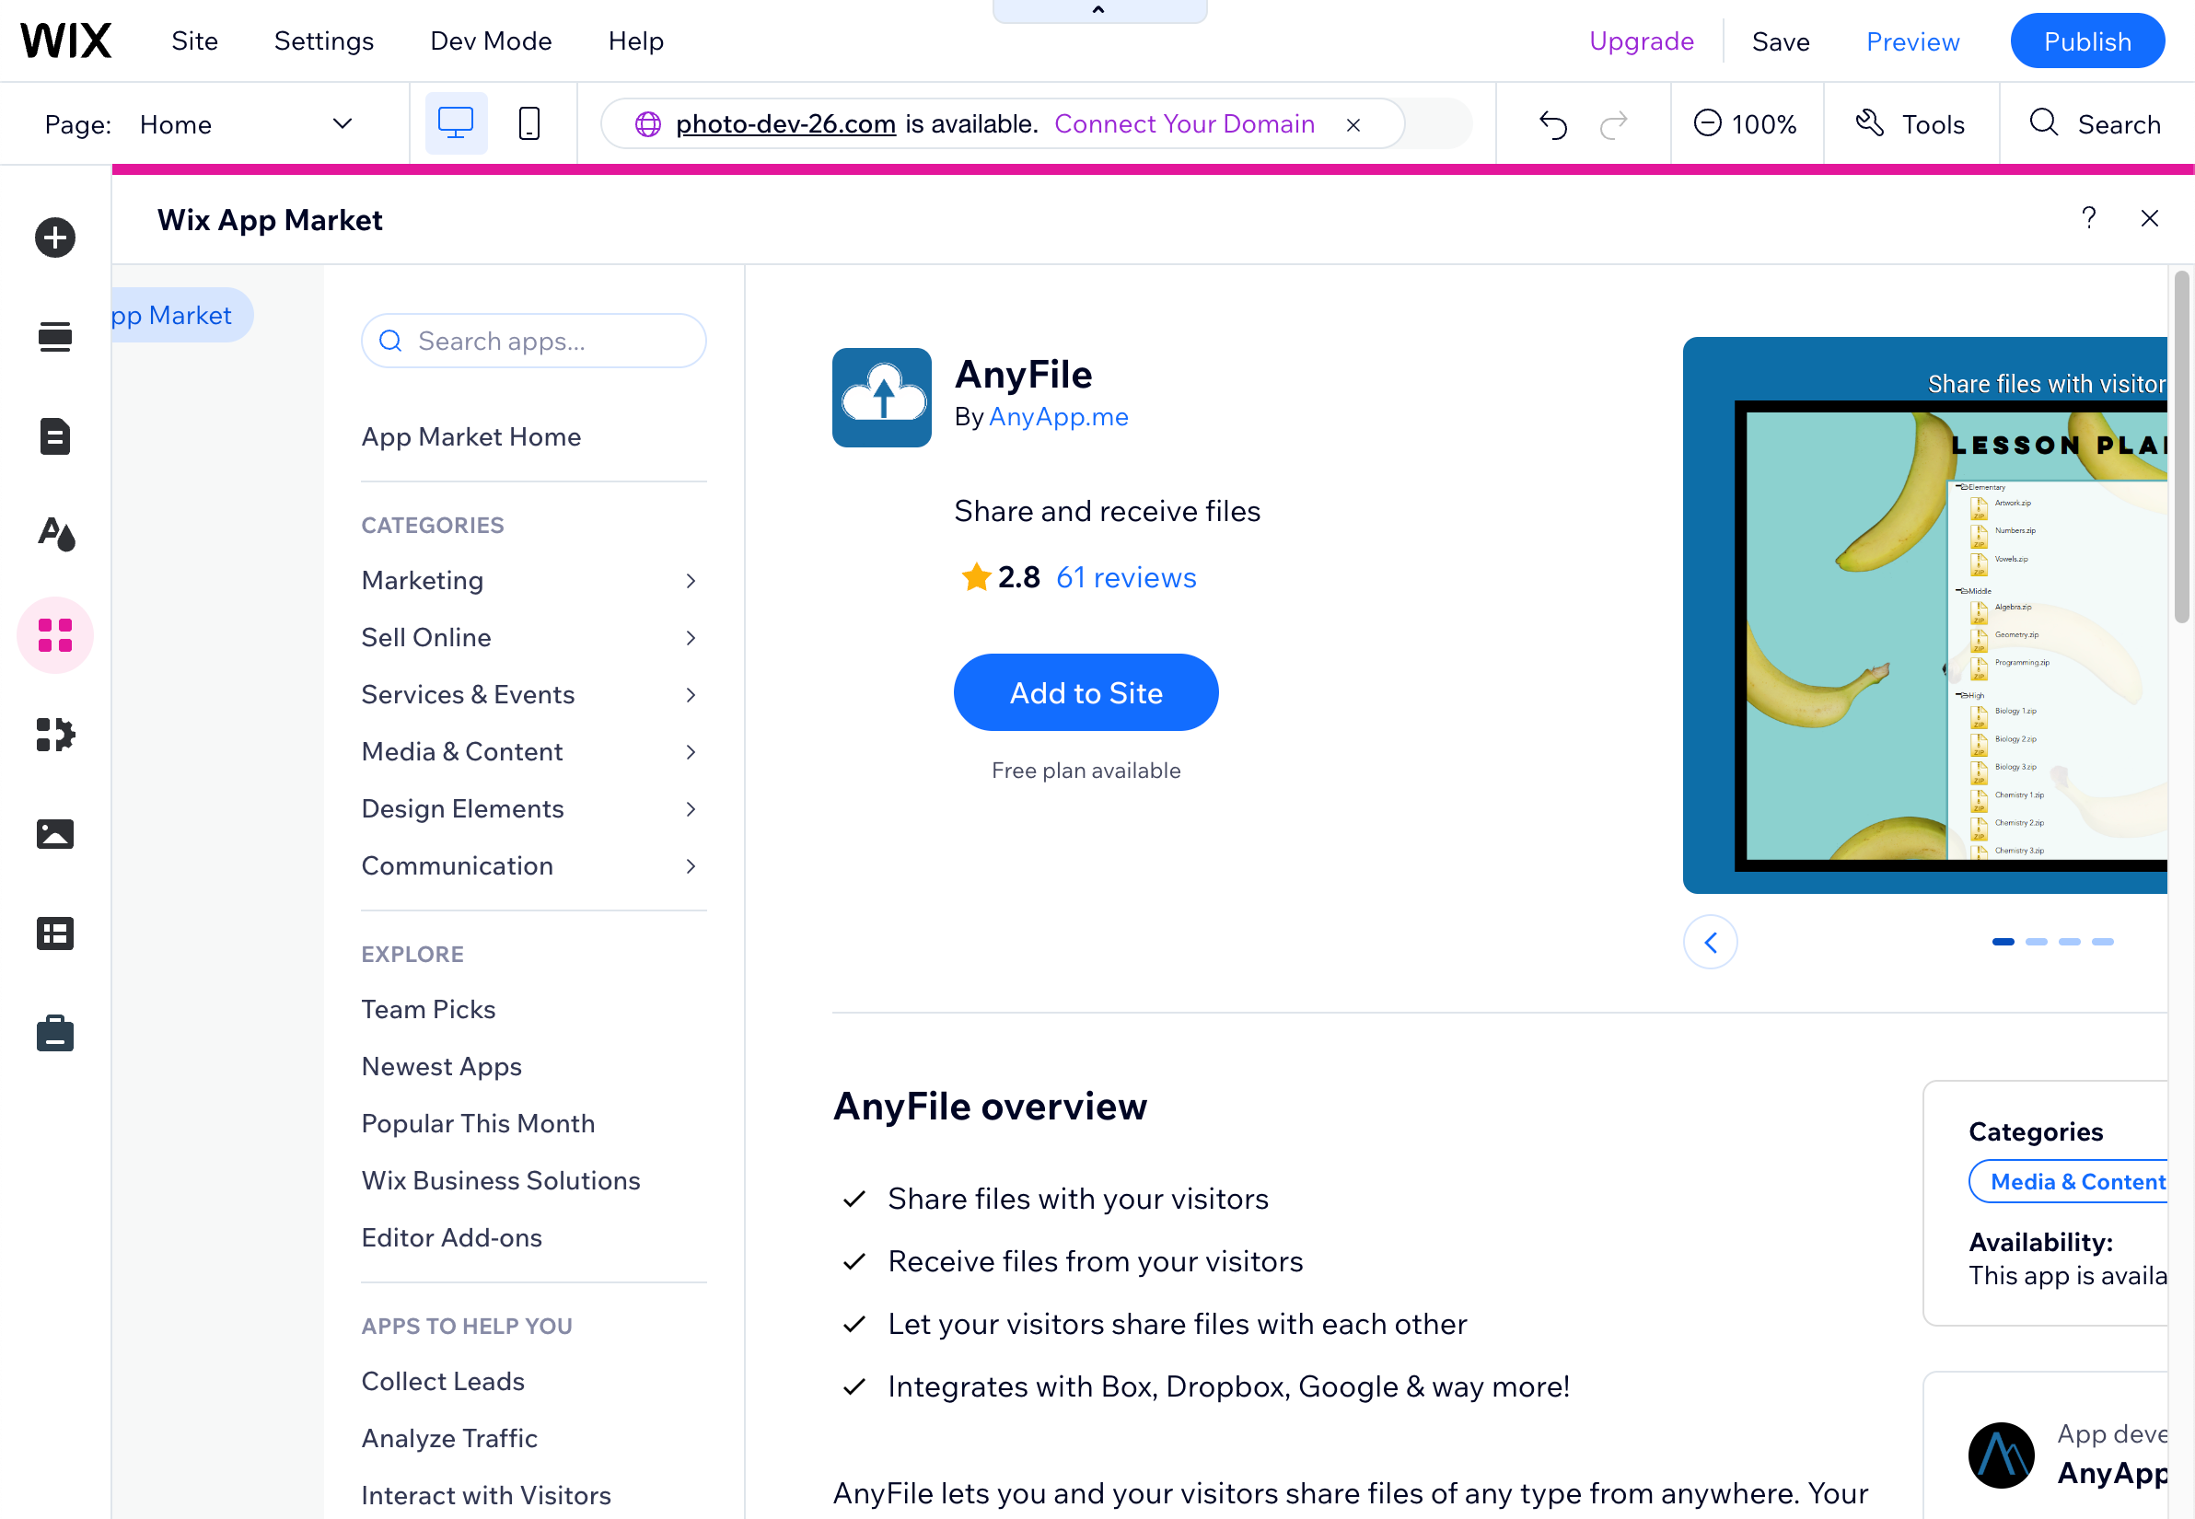Open the editor Search magnifier
Screen dimensions: 2195x1519
2094,123
